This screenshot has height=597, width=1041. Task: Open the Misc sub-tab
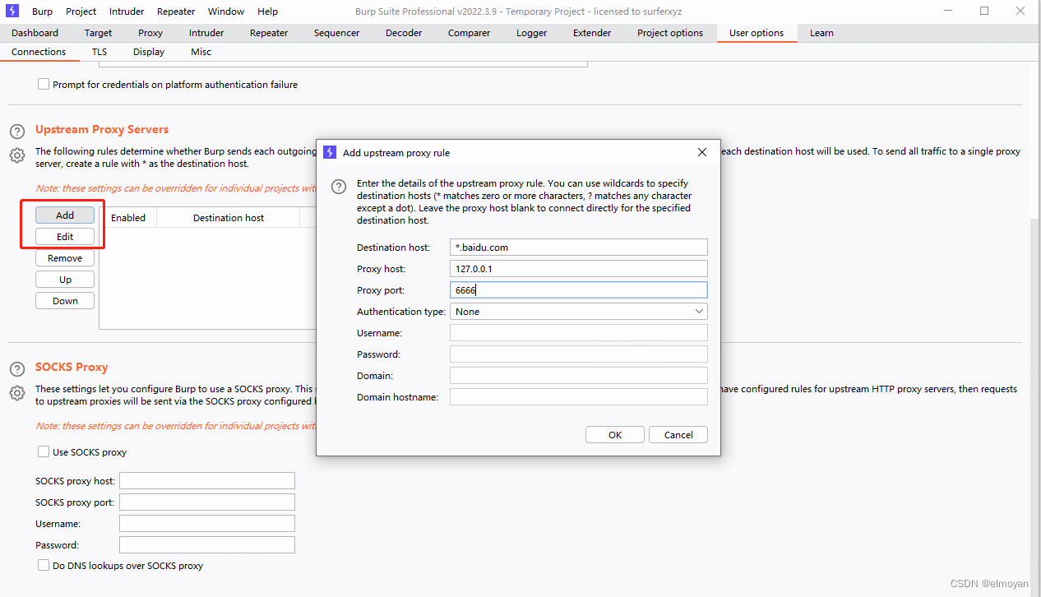pyautogui.click(x=201, y=52)
